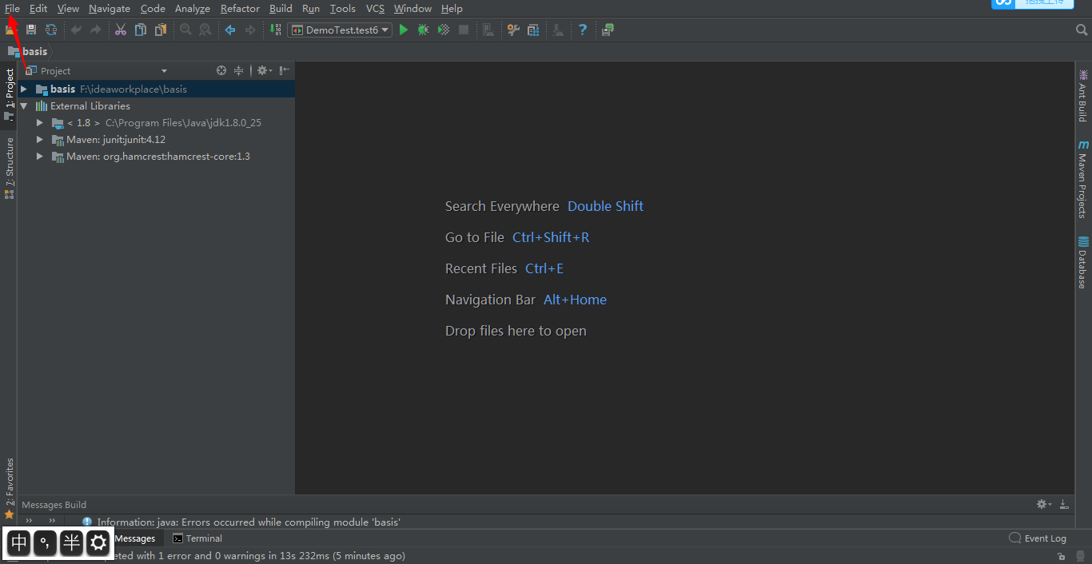The image size is (1092, 564).
Task: Click the green chip icon after Help
Action: click(x=608, y=30)
